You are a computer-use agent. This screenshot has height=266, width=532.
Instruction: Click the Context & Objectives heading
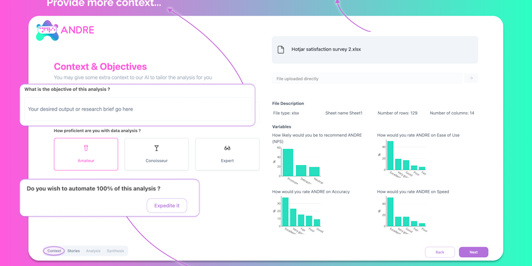pyautogui.click(x=100, y=66)
